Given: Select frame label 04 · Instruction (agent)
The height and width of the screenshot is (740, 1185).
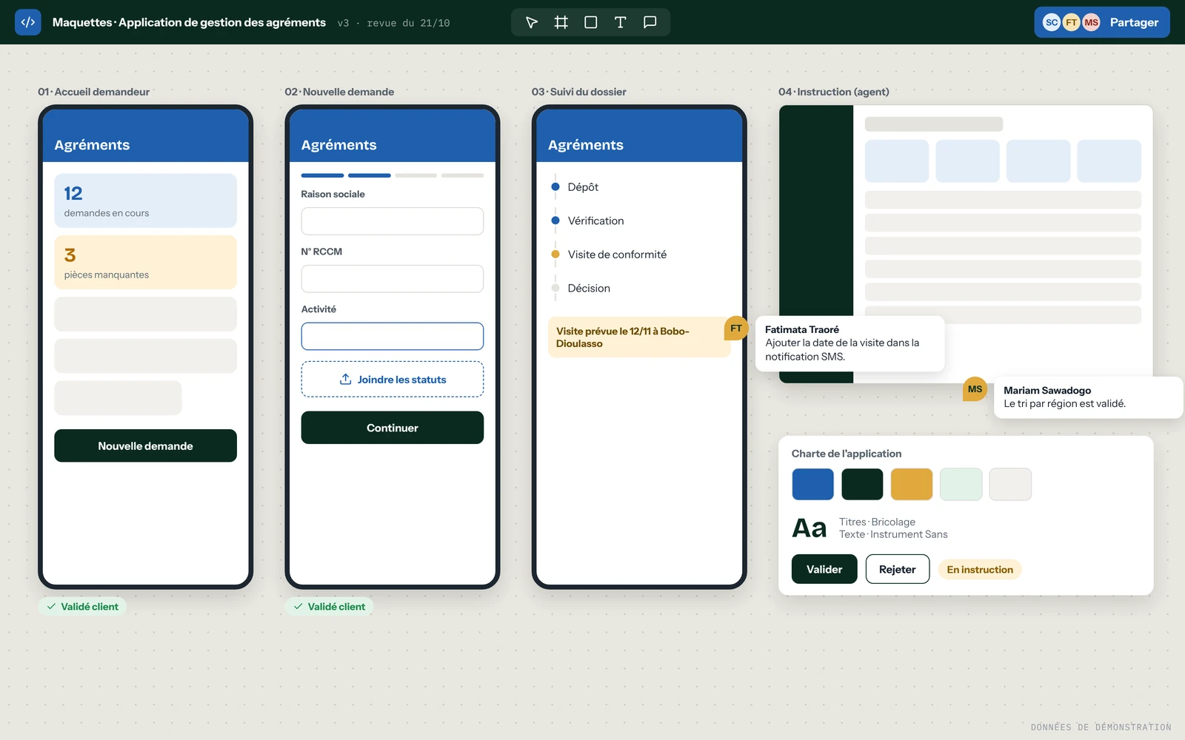Looking at the screenshot, I should [x=834, y=92].
